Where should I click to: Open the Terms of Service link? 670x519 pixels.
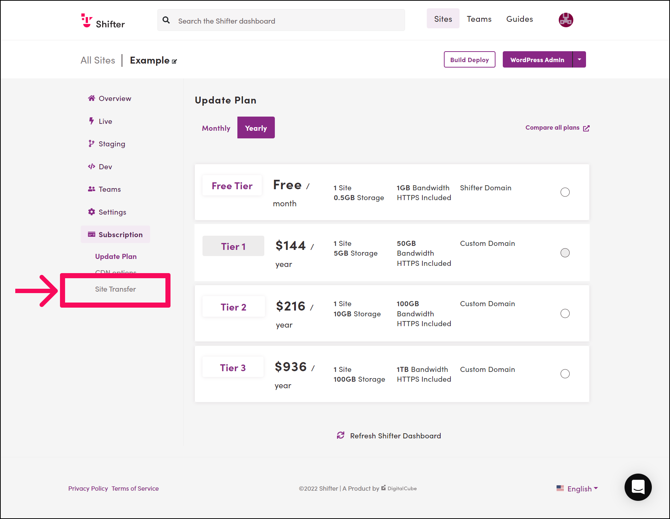tap(135, 488)
